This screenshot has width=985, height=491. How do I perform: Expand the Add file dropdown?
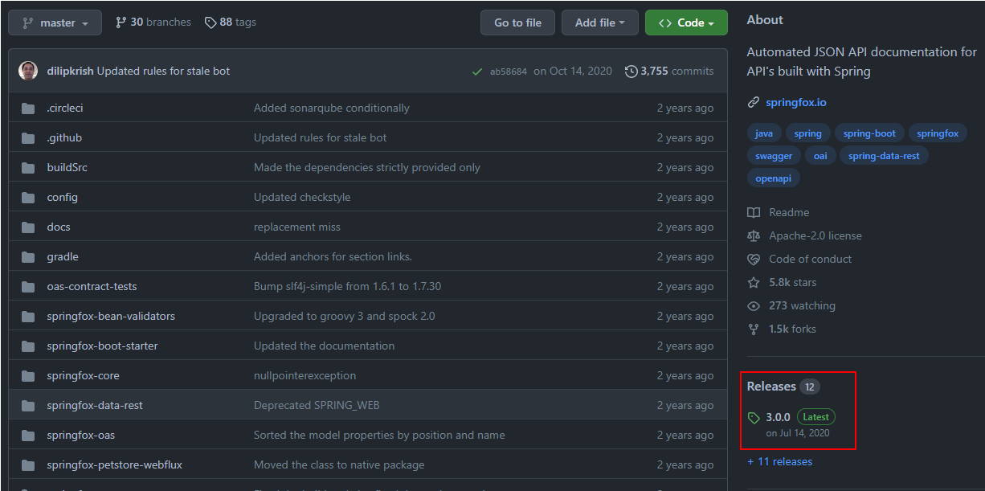(600, 23)
